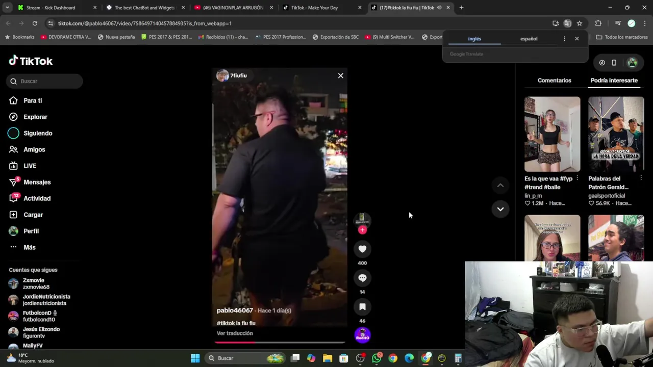Viewport: 653px width, 367px height.
Task: Select inglés in Google Translate popup
Action: pos(474,39)
